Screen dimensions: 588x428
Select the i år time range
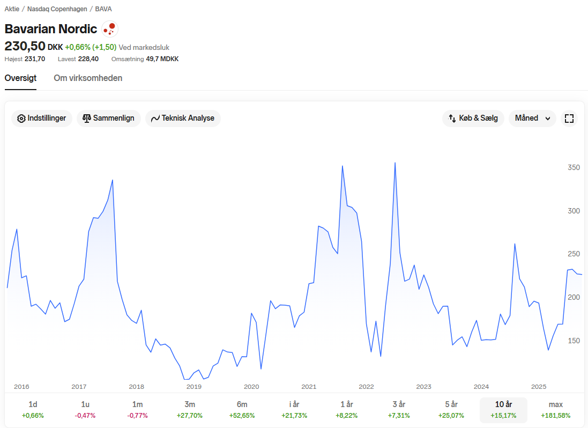[x=294, y=410]
